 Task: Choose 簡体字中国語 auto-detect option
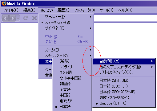[x=72, y=78]
